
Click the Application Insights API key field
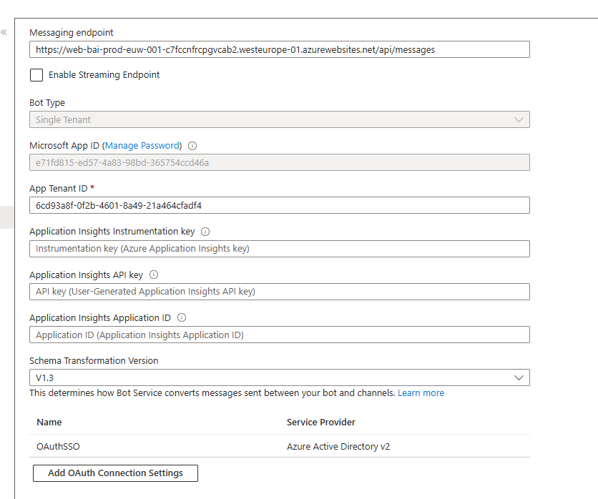pos(279,292)
